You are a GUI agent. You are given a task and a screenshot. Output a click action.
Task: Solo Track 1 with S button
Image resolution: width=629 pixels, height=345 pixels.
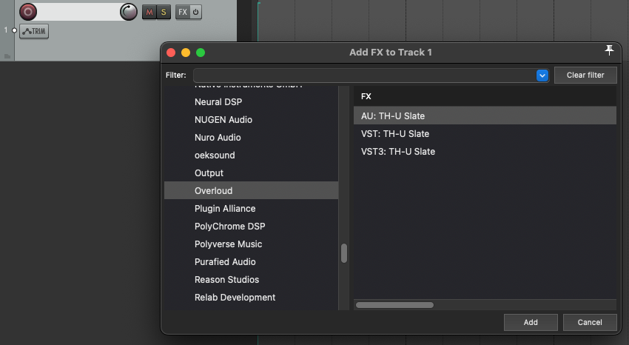pyautogui.click(x=164, y=12)
